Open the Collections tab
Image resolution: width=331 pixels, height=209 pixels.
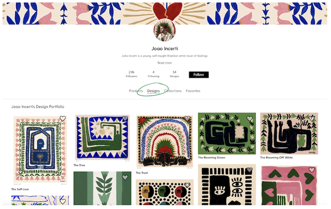173,91
